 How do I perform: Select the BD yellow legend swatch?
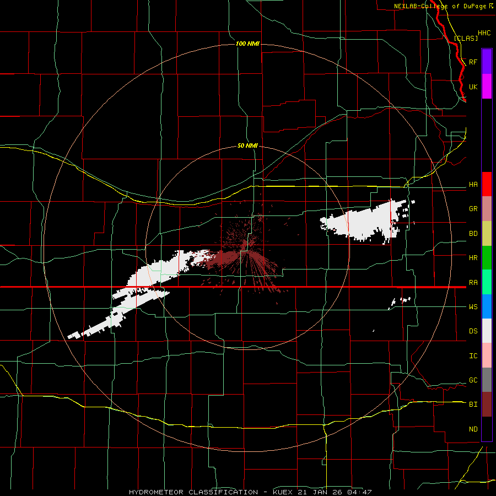487,233
